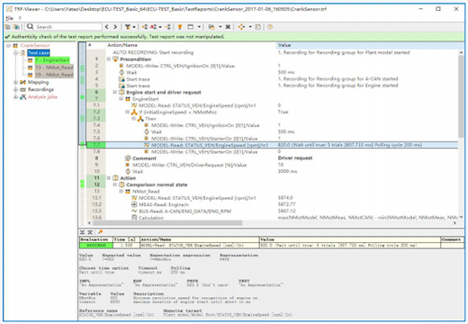The height and width of the screenshot is (324, 468).
Task: Select the Analysis jobs tree item
Action: [x=42, y=97]
